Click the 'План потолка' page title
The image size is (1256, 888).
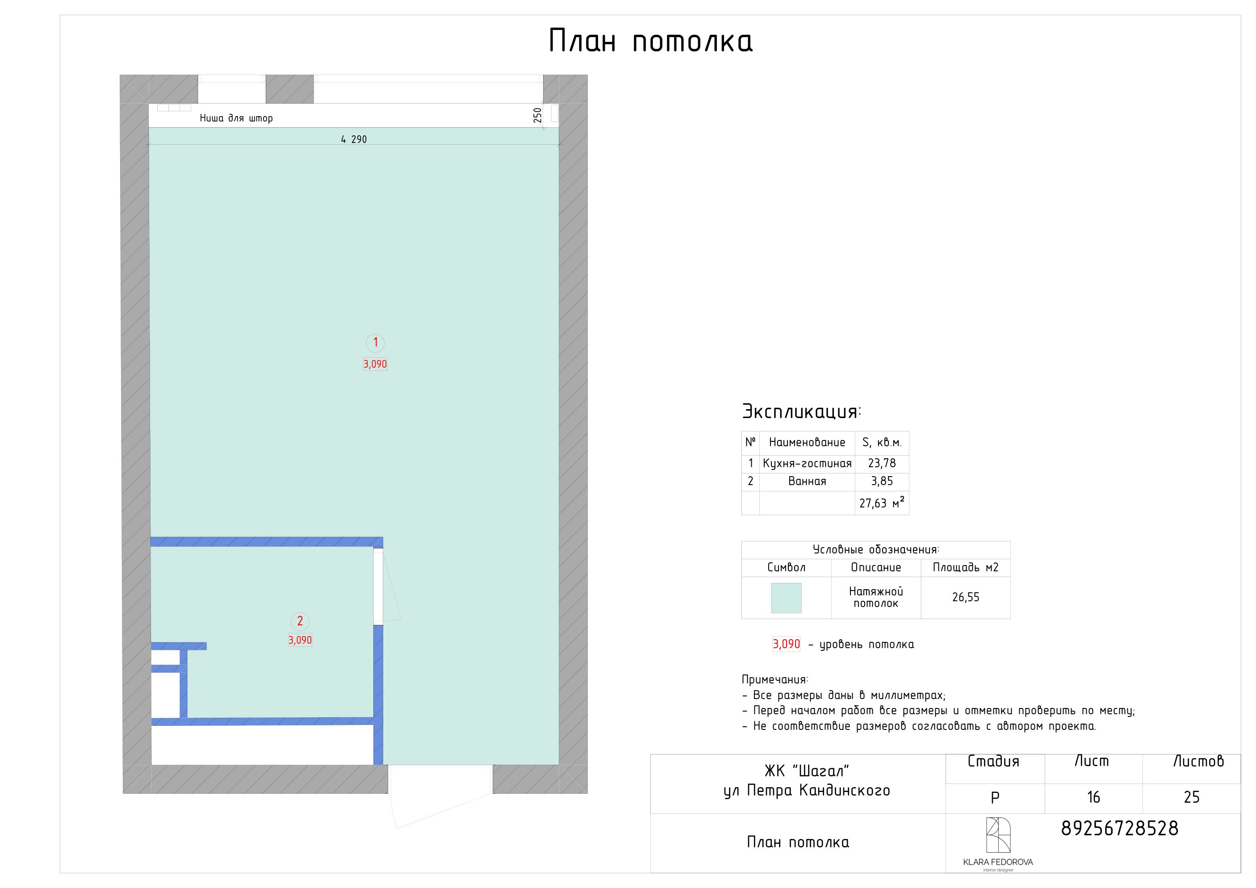point(650,41)
